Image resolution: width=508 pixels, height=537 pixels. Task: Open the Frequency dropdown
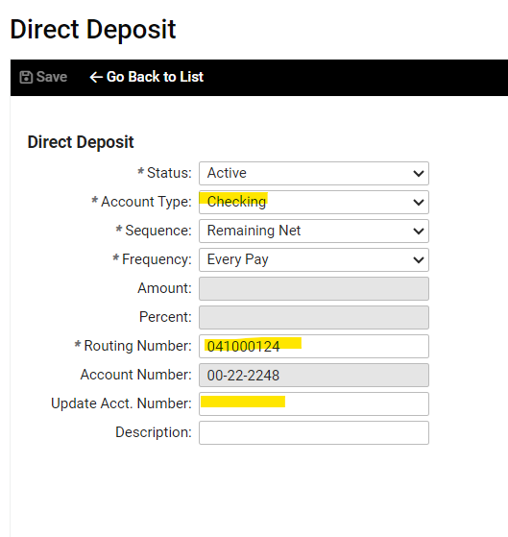click(x=314, y=259)
